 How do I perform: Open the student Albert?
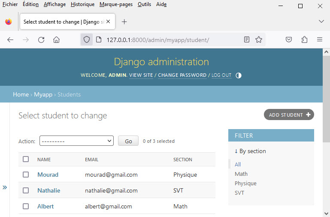(x=45, y=206)
